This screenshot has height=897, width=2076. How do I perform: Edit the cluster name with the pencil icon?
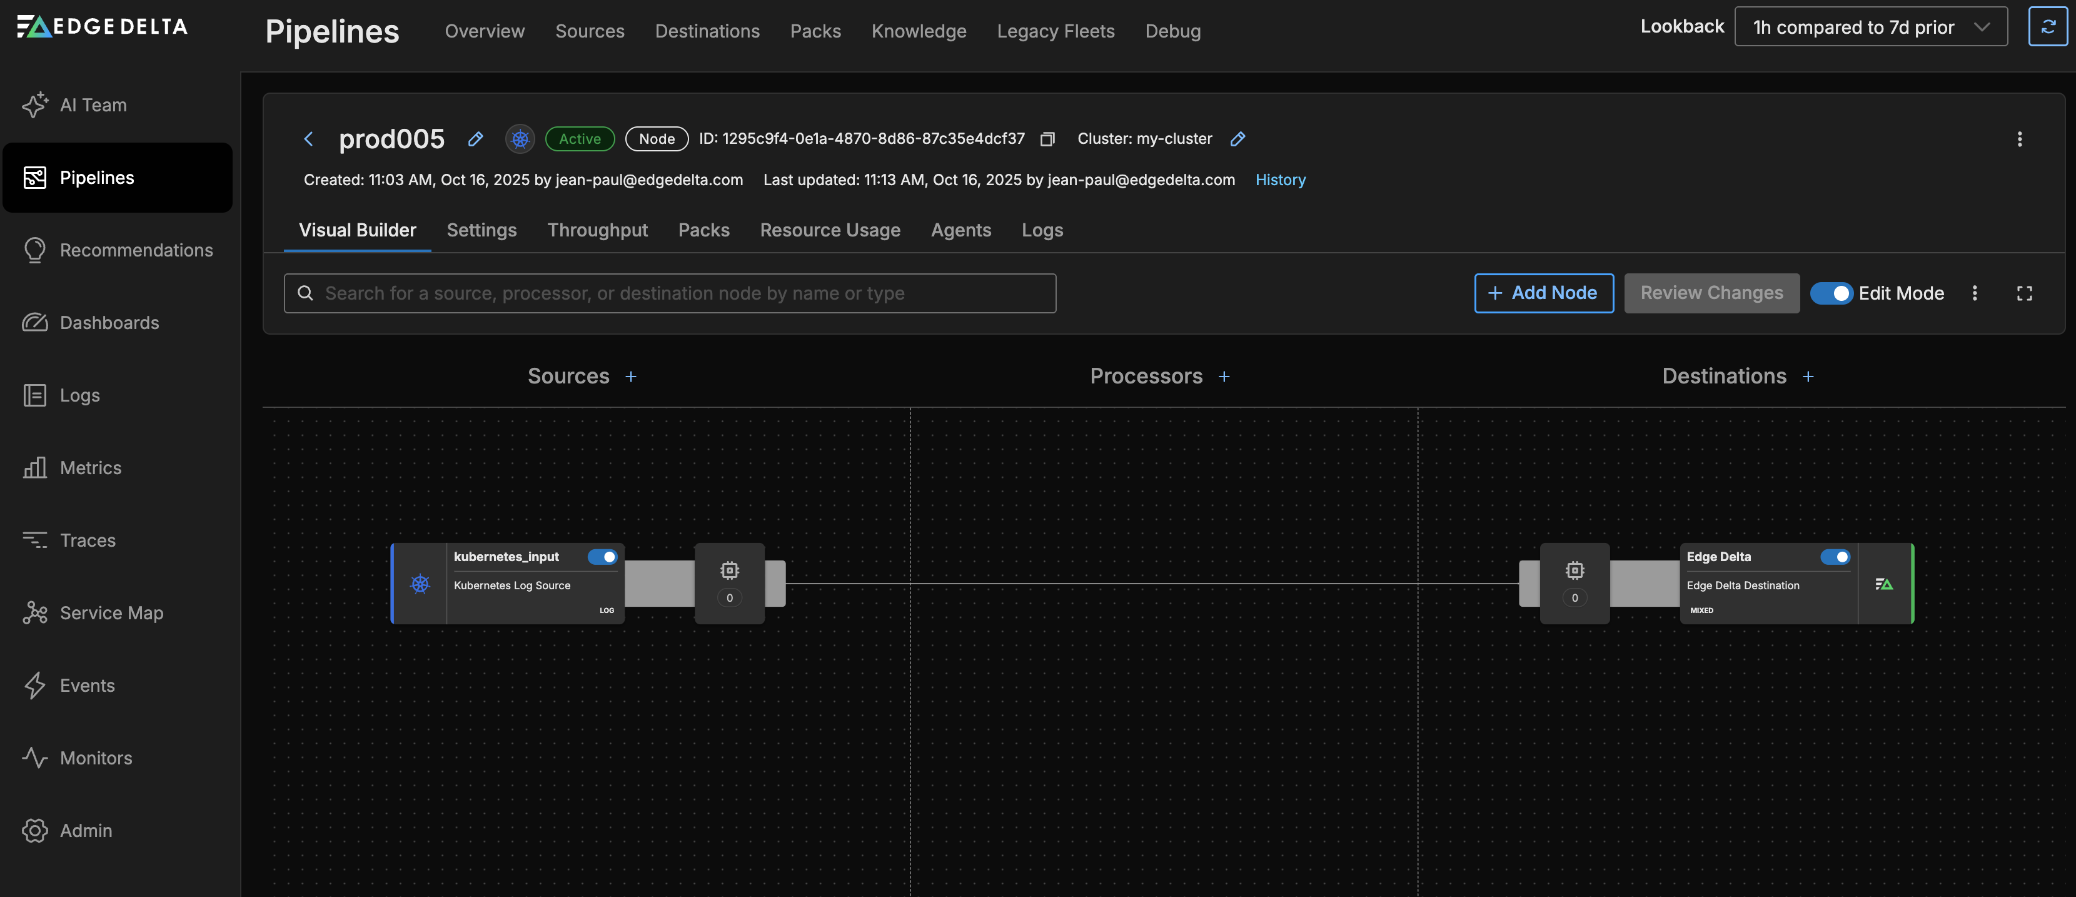click(1237, 139)
